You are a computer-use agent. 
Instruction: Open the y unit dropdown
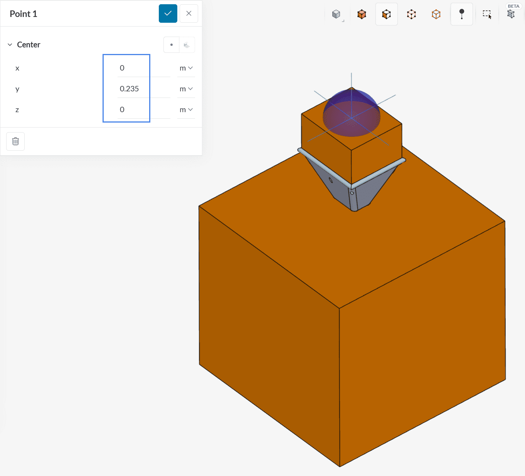[x=186, y=89]
